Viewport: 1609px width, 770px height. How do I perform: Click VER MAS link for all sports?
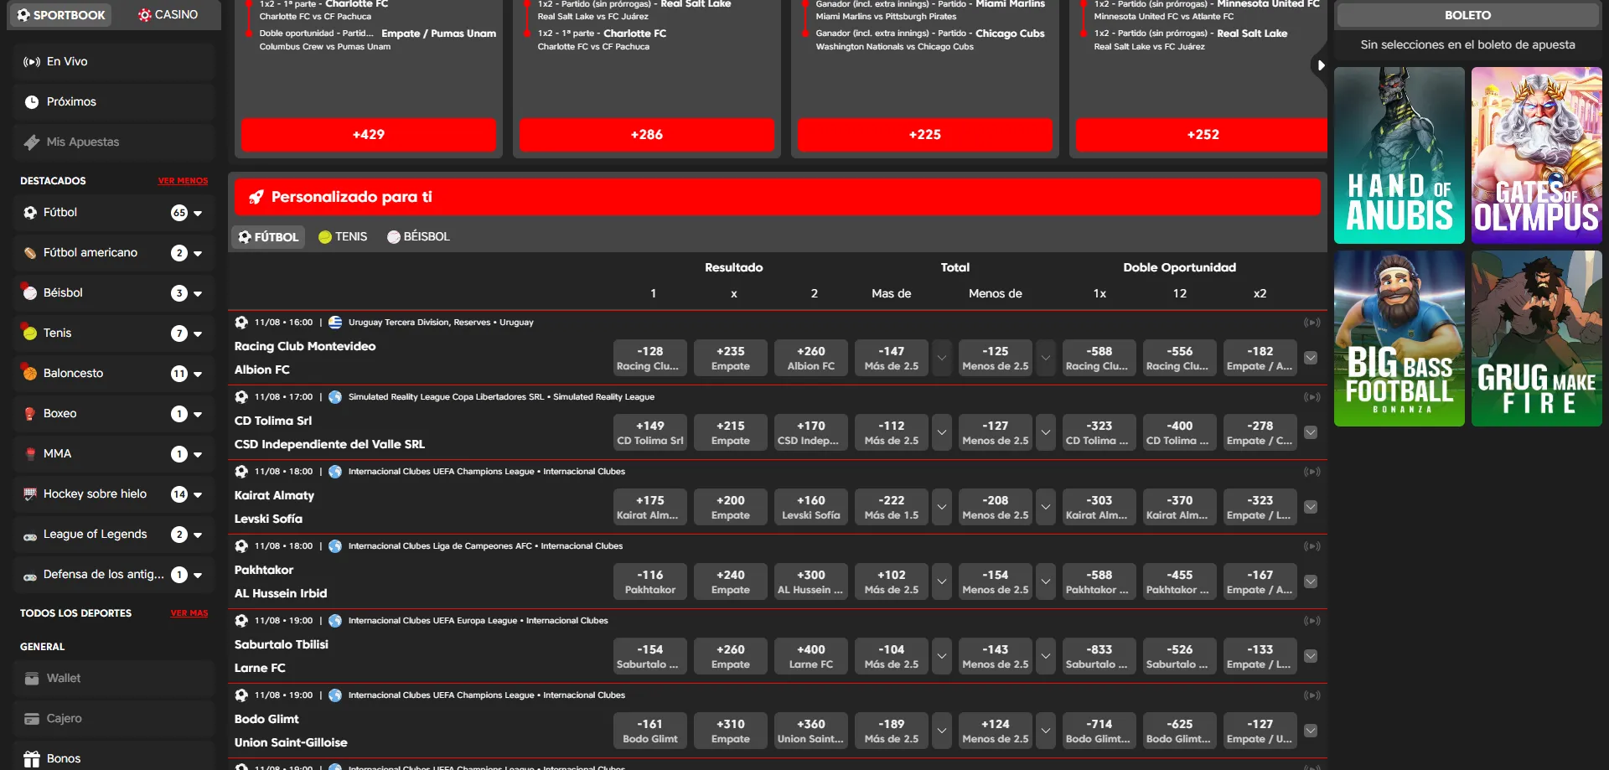tap(189, 613)
